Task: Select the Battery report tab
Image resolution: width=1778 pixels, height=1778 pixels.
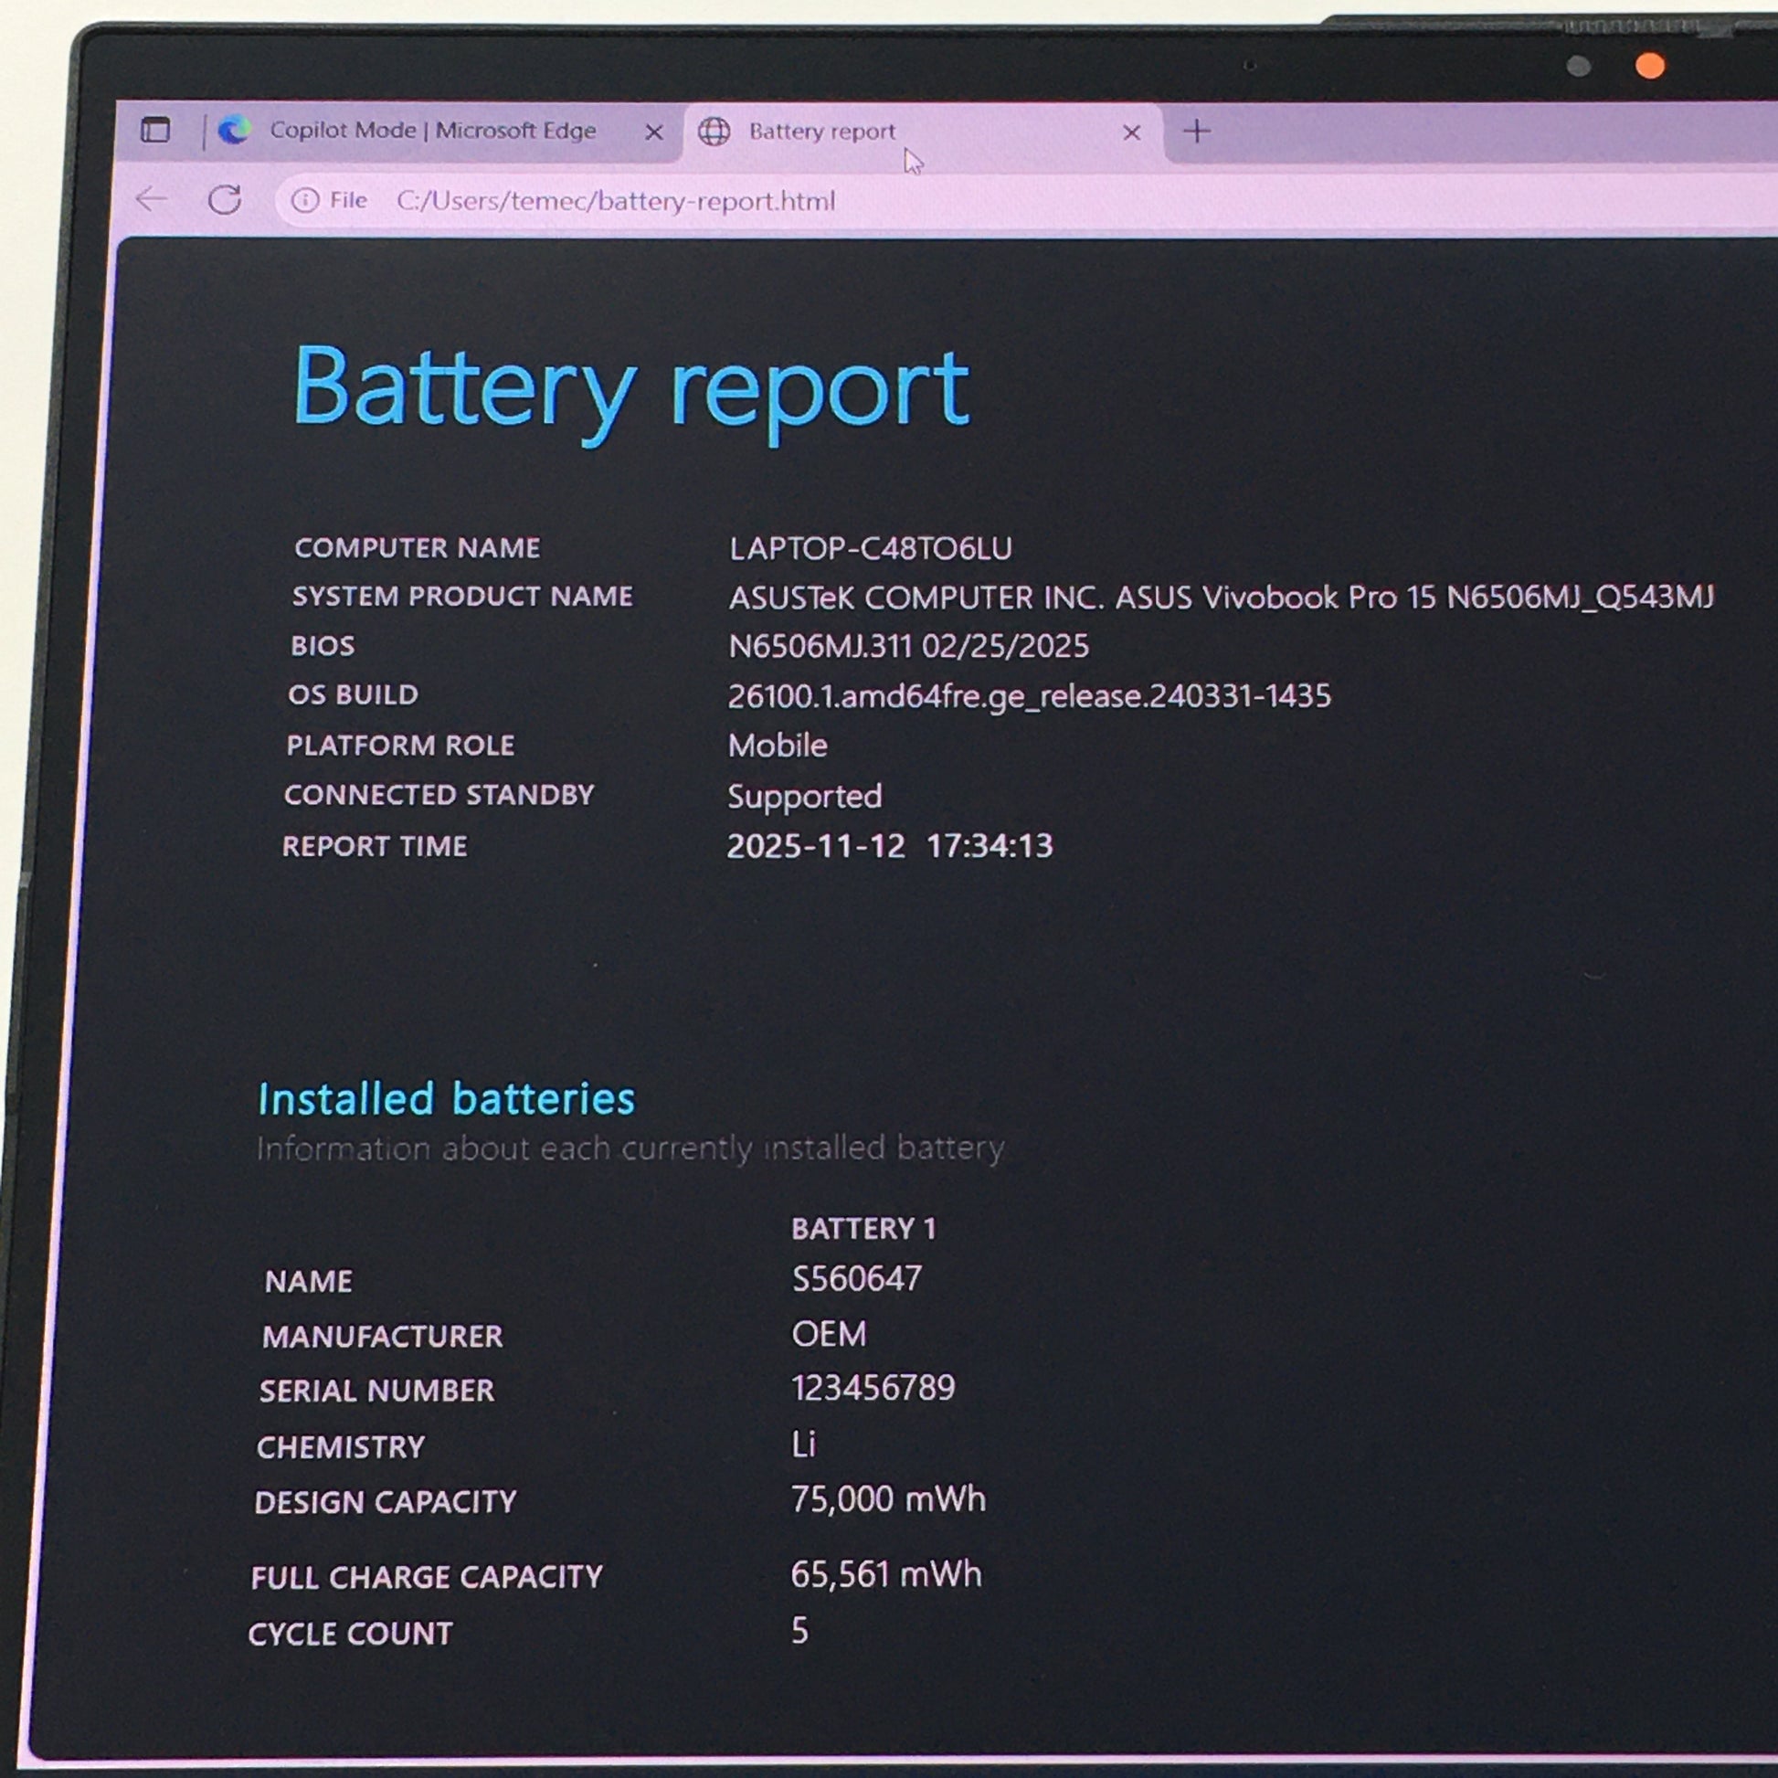Action: 821,132
